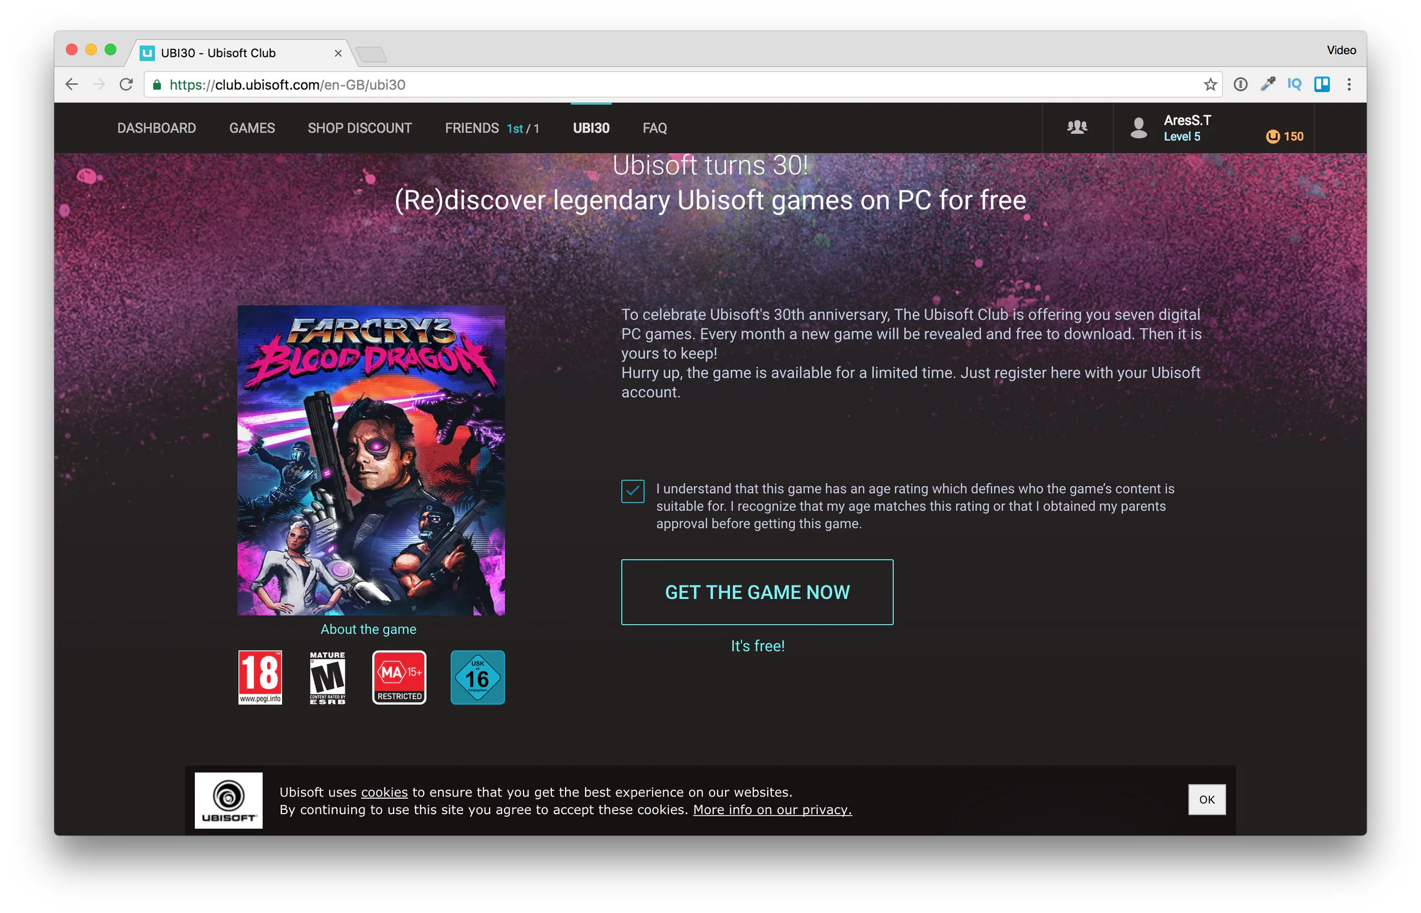Click the secure padlock icon in address bar
Screen dimensions: 1421x913
tap(157, 85)
